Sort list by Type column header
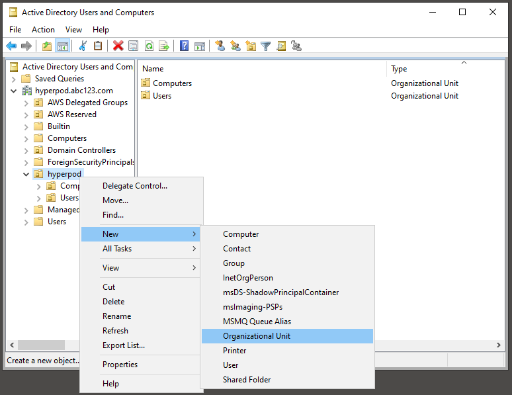This screenshot has height=395, width=512. tap(445, 69)
